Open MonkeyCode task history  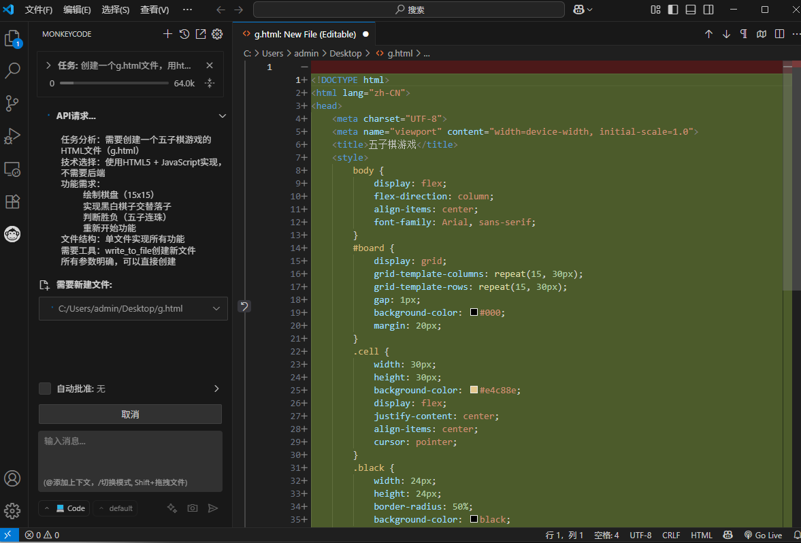(184, 34)
